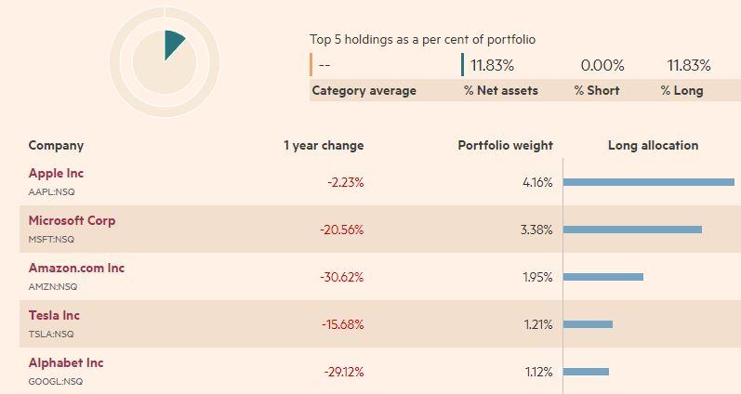
Task: Open the Alphabet Inc company link
Action: pos(66,362)
